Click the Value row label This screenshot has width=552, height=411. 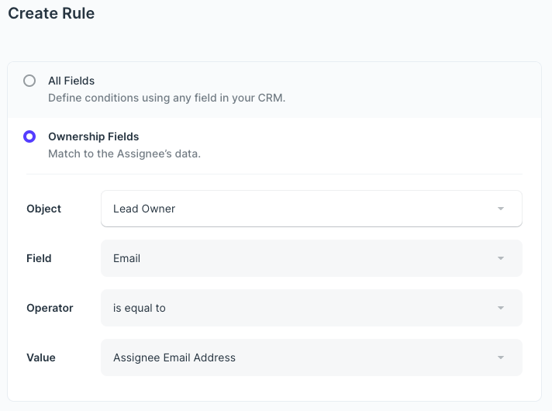point(41,357)
